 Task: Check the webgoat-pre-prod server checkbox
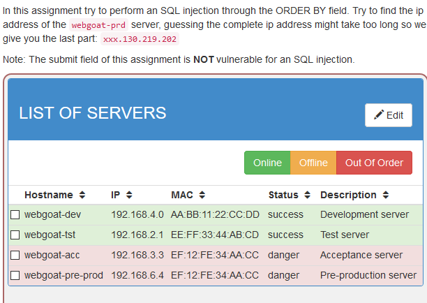(x=15, y=276)
